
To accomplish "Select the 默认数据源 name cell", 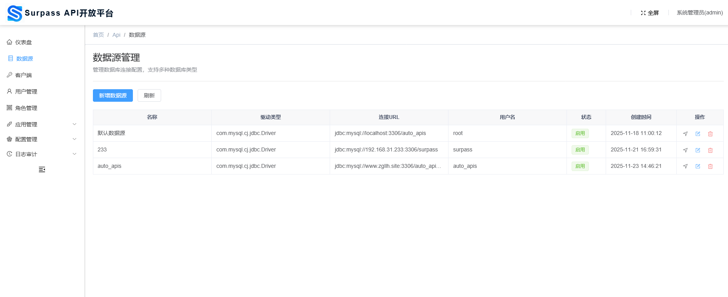I will pos(152,133).
